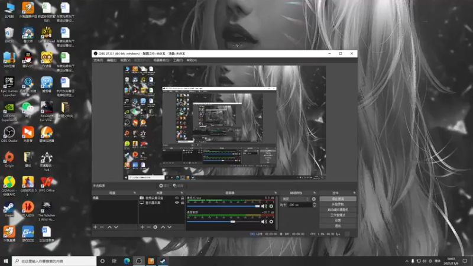
Task: Undock the 混音器 panel using its header icon
Action: [x=276, y=193]
